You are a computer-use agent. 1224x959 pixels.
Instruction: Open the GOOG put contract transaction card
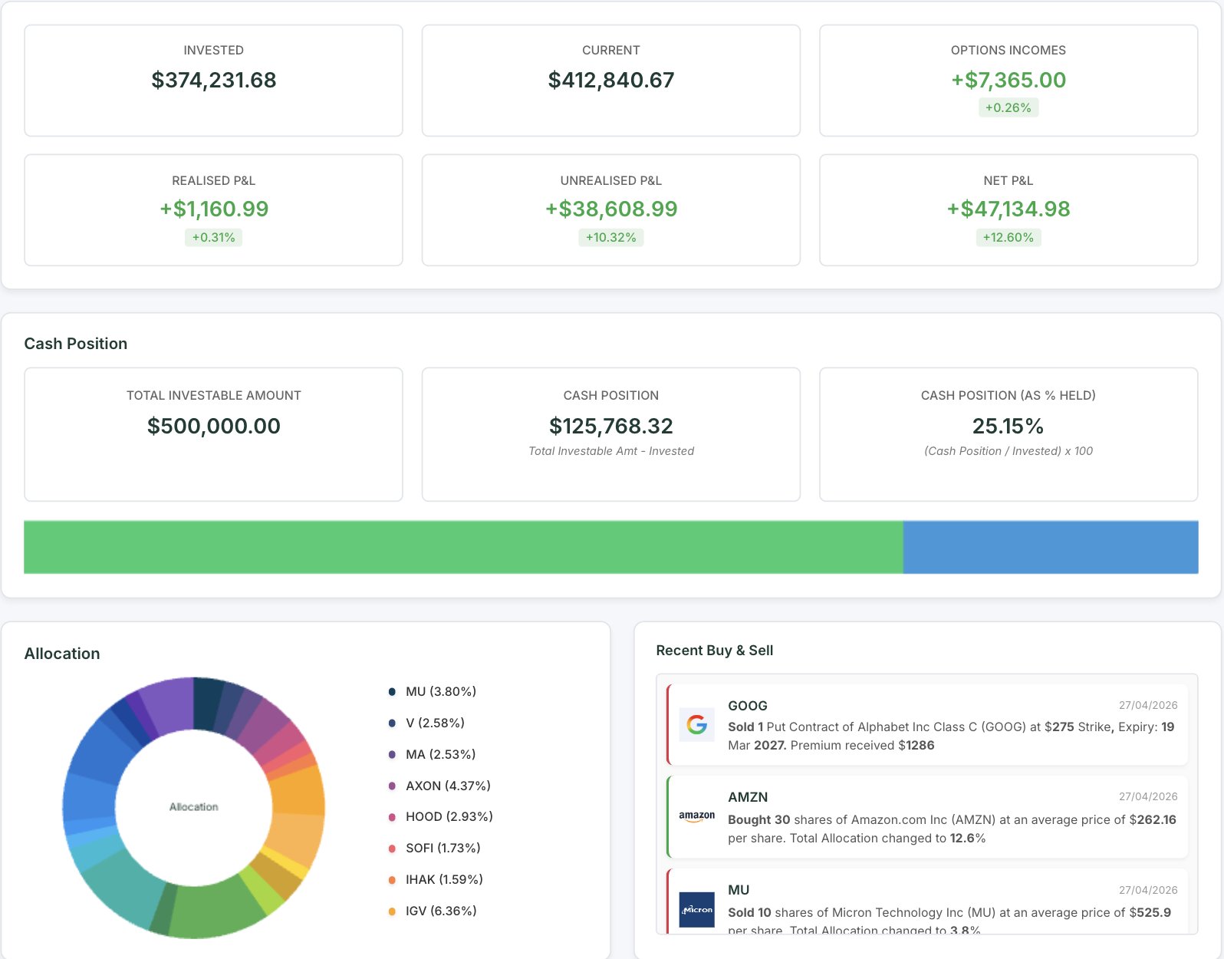pos(927,725)
